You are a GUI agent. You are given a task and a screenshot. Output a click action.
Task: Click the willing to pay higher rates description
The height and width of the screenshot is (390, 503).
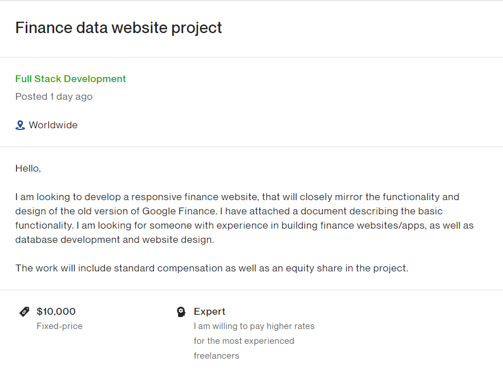click(x=254, y=326)
